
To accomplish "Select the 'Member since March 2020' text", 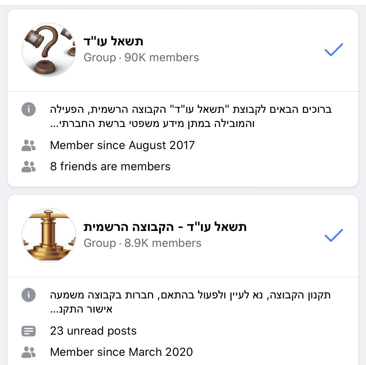I will [x=121, y=352].
